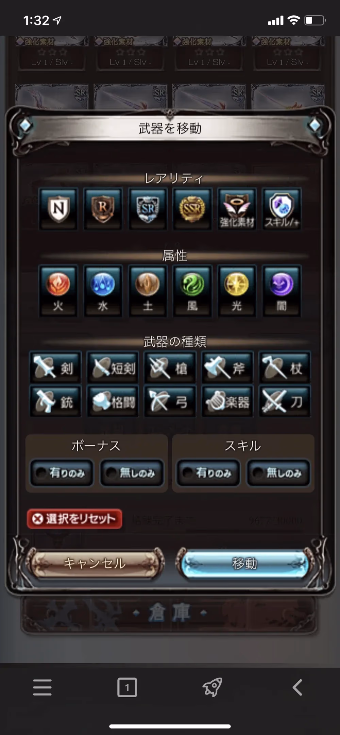Filter by fire element 火
The image size is (340, 735).
pyautogui.click(x=58, y=290)
